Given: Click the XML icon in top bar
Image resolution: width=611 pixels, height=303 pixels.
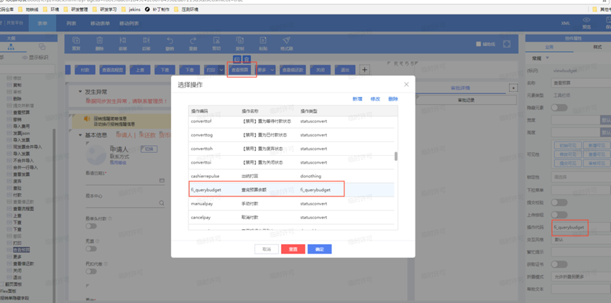Looking at the screenshot, I should (566, 23).
